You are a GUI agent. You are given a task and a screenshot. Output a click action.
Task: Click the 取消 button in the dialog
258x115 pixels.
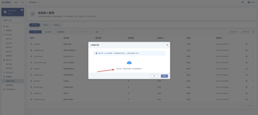pos(154,76)
